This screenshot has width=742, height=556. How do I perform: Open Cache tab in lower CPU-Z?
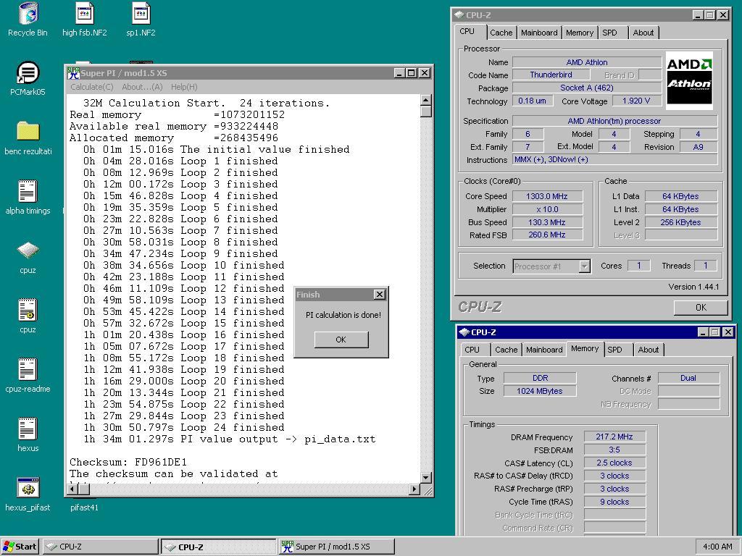pos(506,350)
